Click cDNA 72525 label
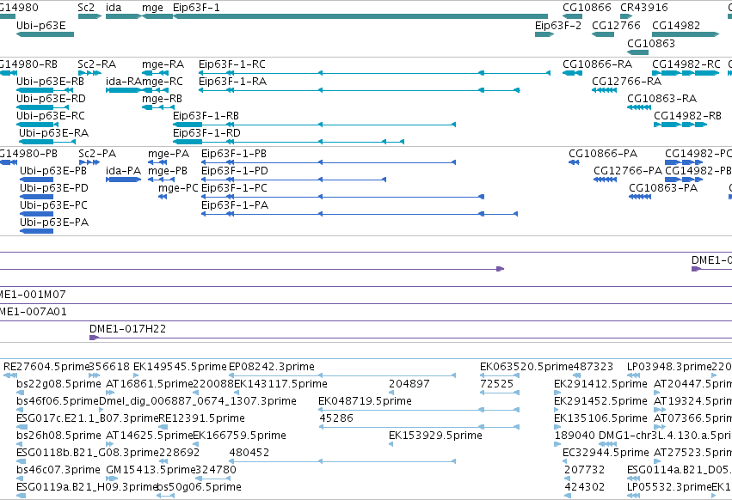This screenshot has width=732, height=500. (x=496, y=384)
